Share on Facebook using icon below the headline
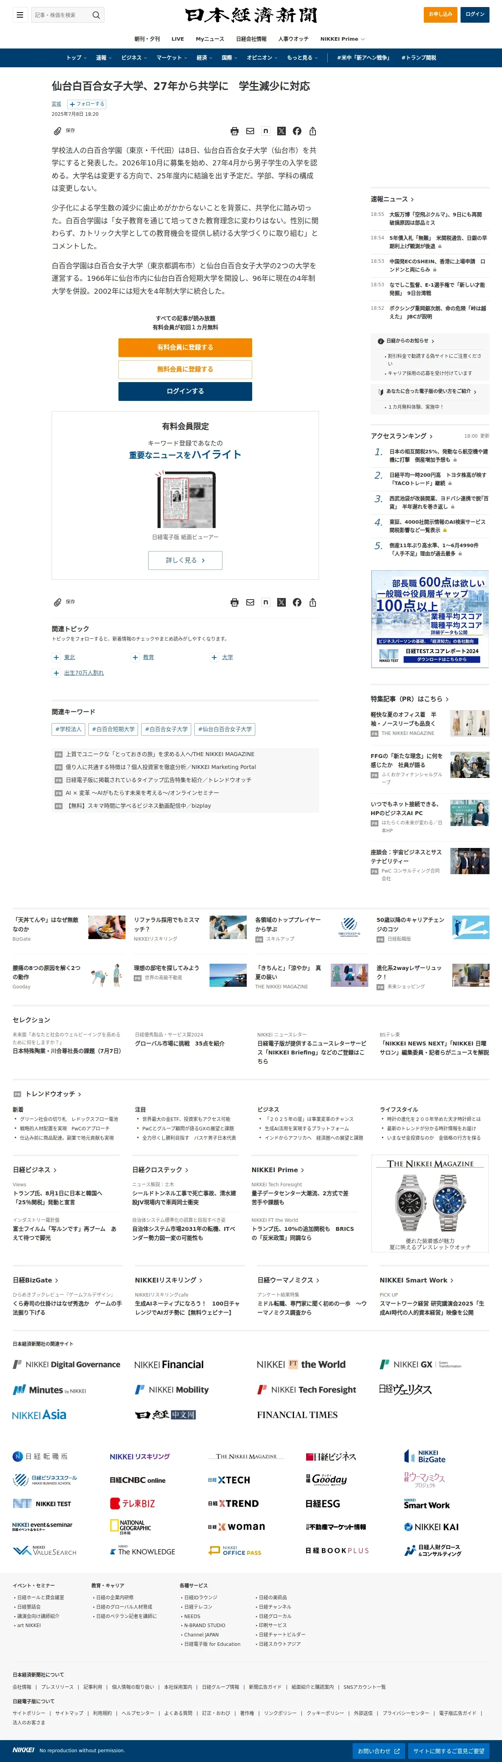 pos(297,131)
